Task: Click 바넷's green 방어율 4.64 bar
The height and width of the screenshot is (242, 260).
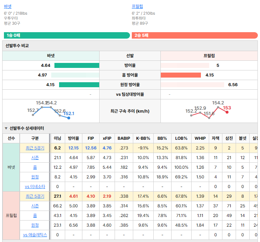Action: tap(77, 65)
